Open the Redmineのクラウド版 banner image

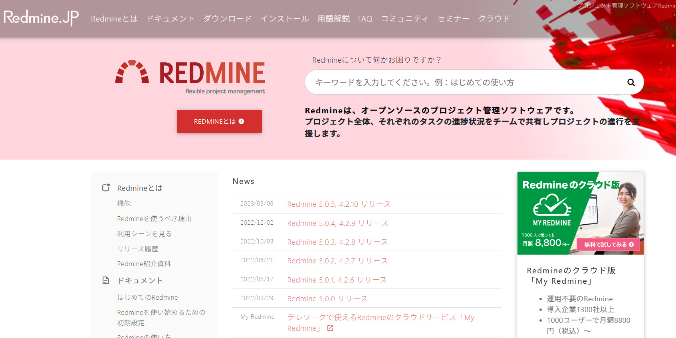[581, 213]
